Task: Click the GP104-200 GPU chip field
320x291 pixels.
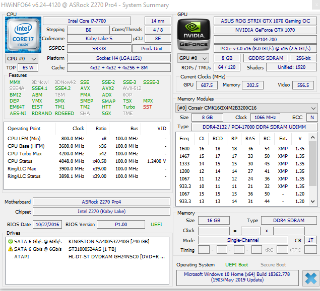Action: (265, 40)
